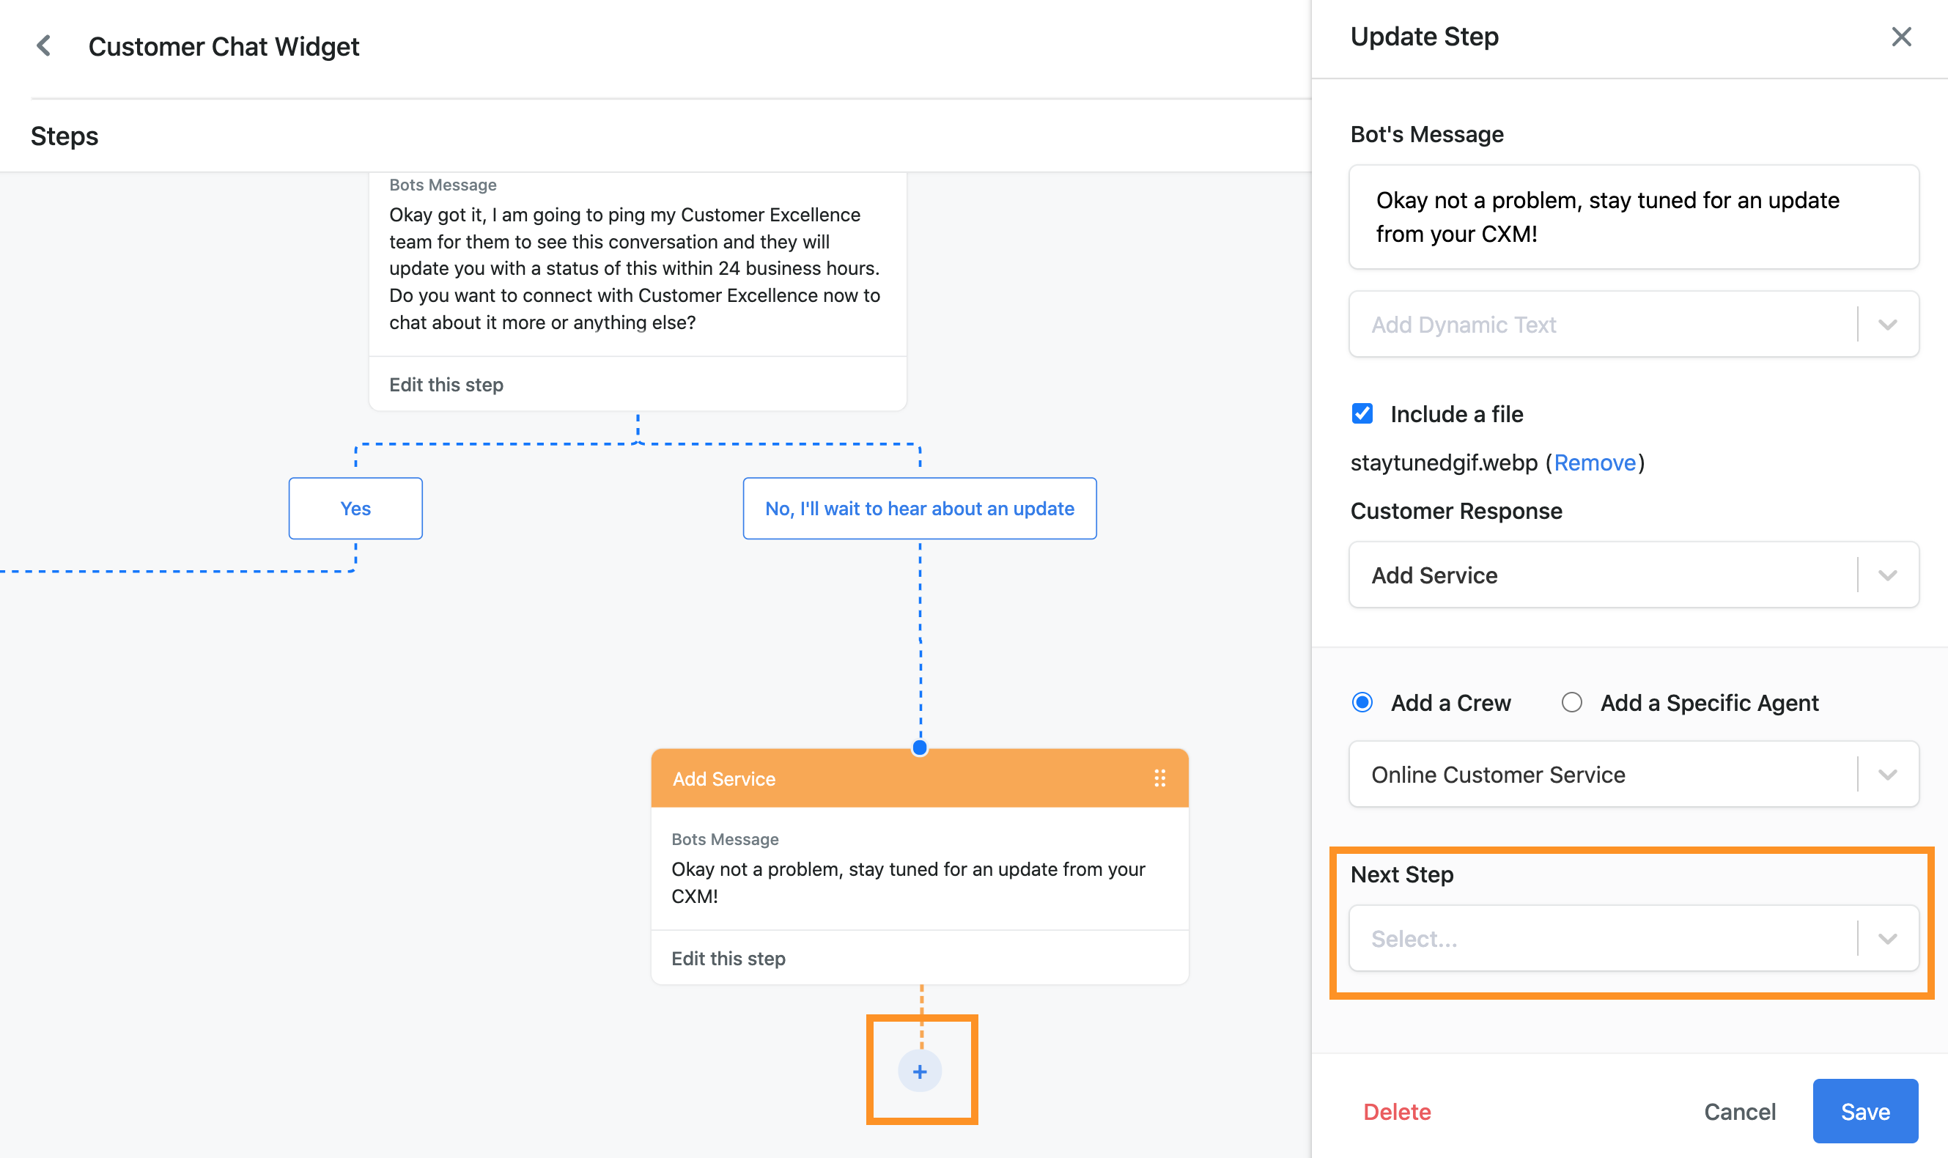Open the Next Step select dropdown
The width and height of the screenshot is (1948, 1158).
(x=1634, y=939)
